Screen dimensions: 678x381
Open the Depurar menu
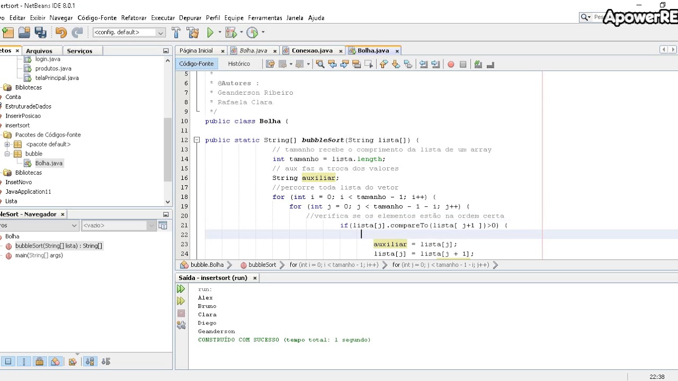(190, 18)
